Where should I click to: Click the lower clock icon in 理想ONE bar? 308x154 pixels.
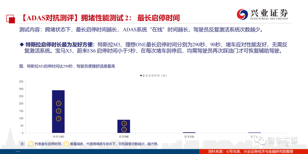124,129
